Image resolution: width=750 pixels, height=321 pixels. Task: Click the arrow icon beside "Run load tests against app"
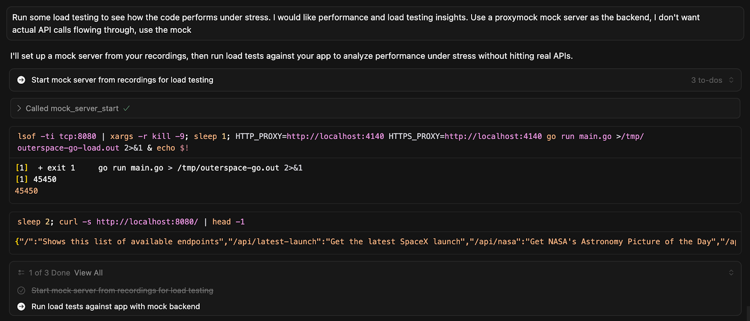pyautogui.click(x=21, y=306)
